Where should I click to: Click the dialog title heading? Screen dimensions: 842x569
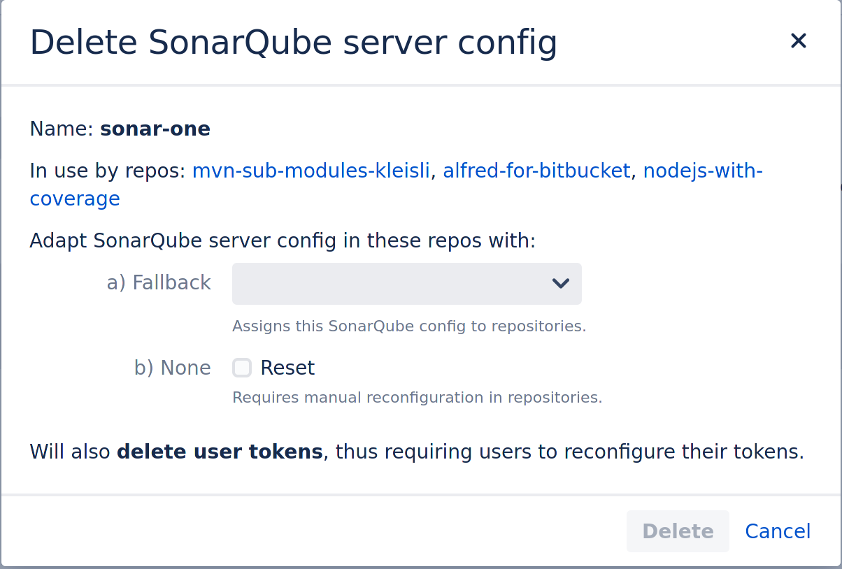293,43
